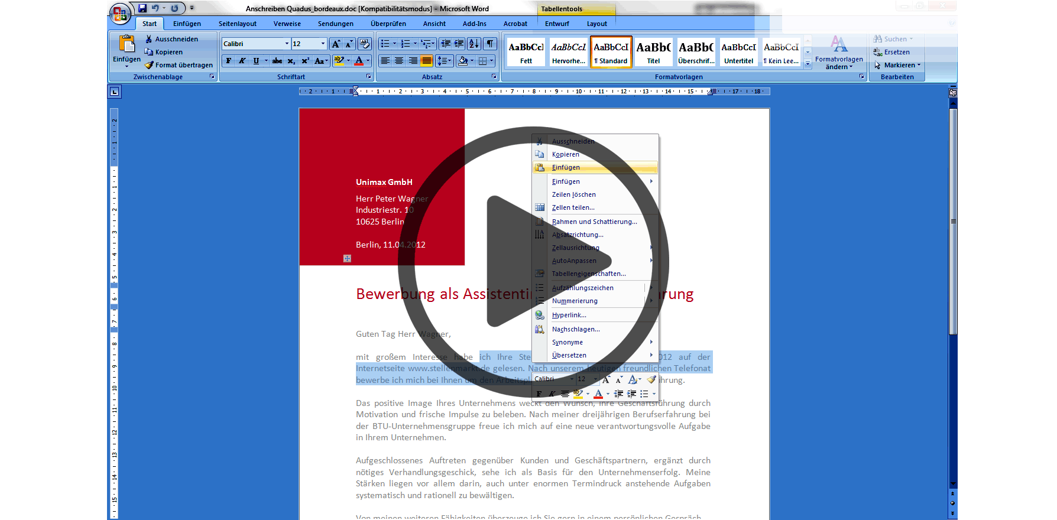
Task: Click the Grow Font icon
Action: pos(336,44)
